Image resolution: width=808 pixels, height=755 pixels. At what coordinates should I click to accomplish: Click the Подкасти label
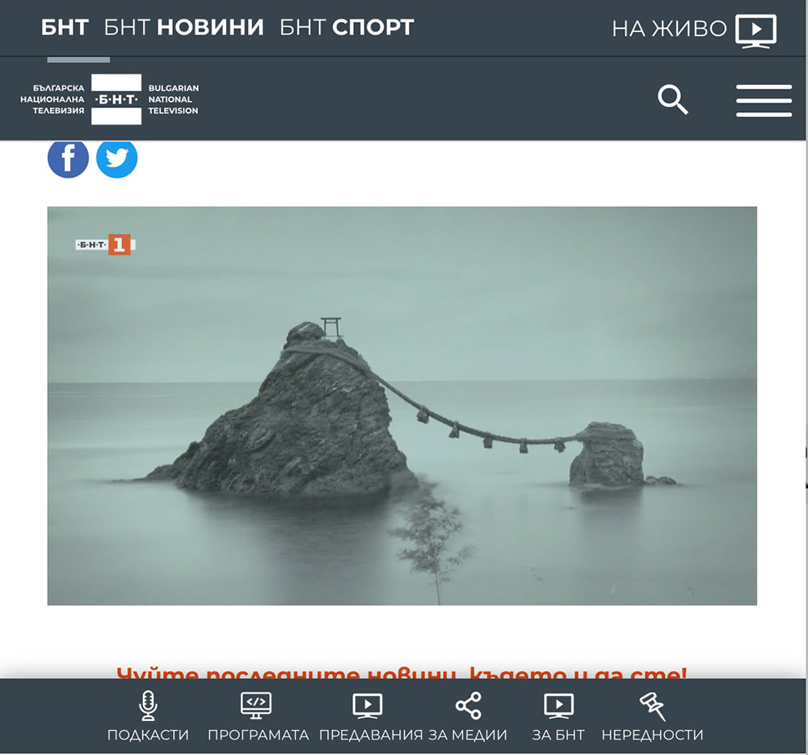148,734
